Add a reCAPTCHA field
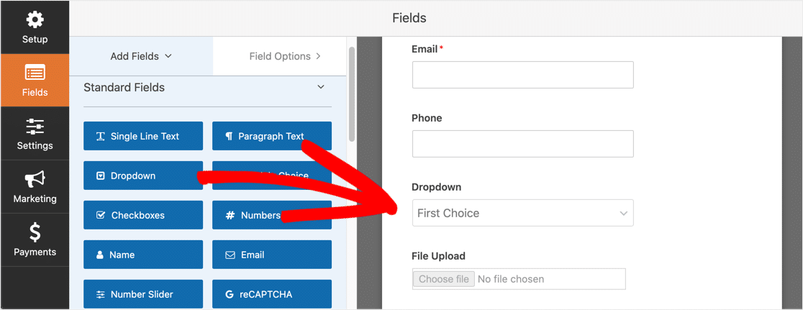 pyautogui.click(x=272, y=294)
